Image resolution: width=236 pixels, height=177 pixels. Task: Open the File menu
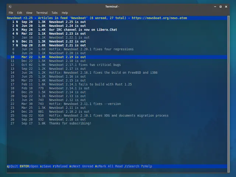[11, 13]
